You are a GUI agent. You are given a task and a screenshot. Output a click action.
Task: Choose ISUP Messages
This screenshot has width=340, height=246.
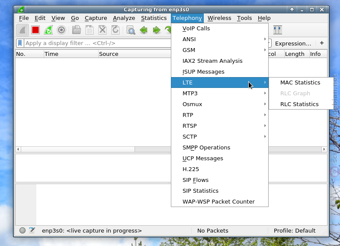click(220, 72)
